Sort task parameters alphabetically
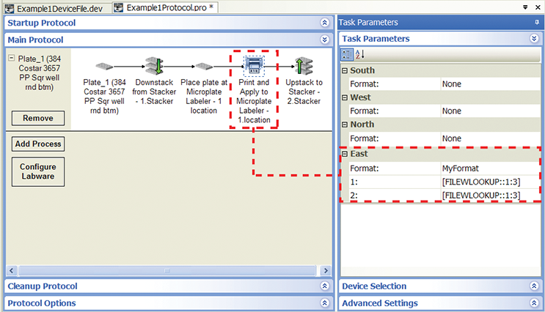 click(x=360, y=53)
